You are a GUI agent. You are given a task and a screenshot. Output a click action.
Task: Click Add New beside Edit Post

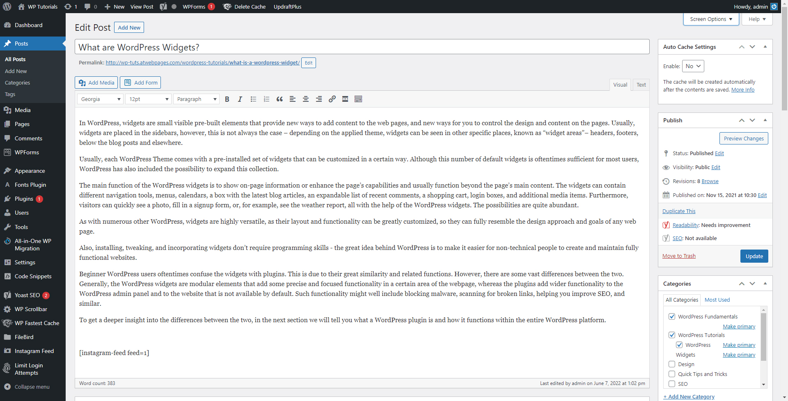click(x=129, y=27)
